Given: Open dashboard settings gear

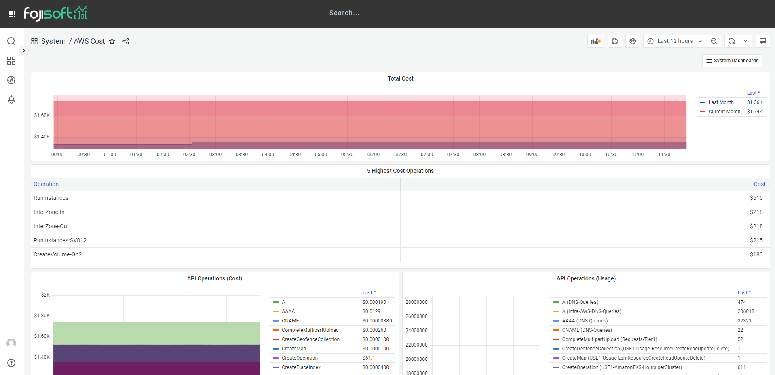Looking at the screenshot, I should 633,41.
